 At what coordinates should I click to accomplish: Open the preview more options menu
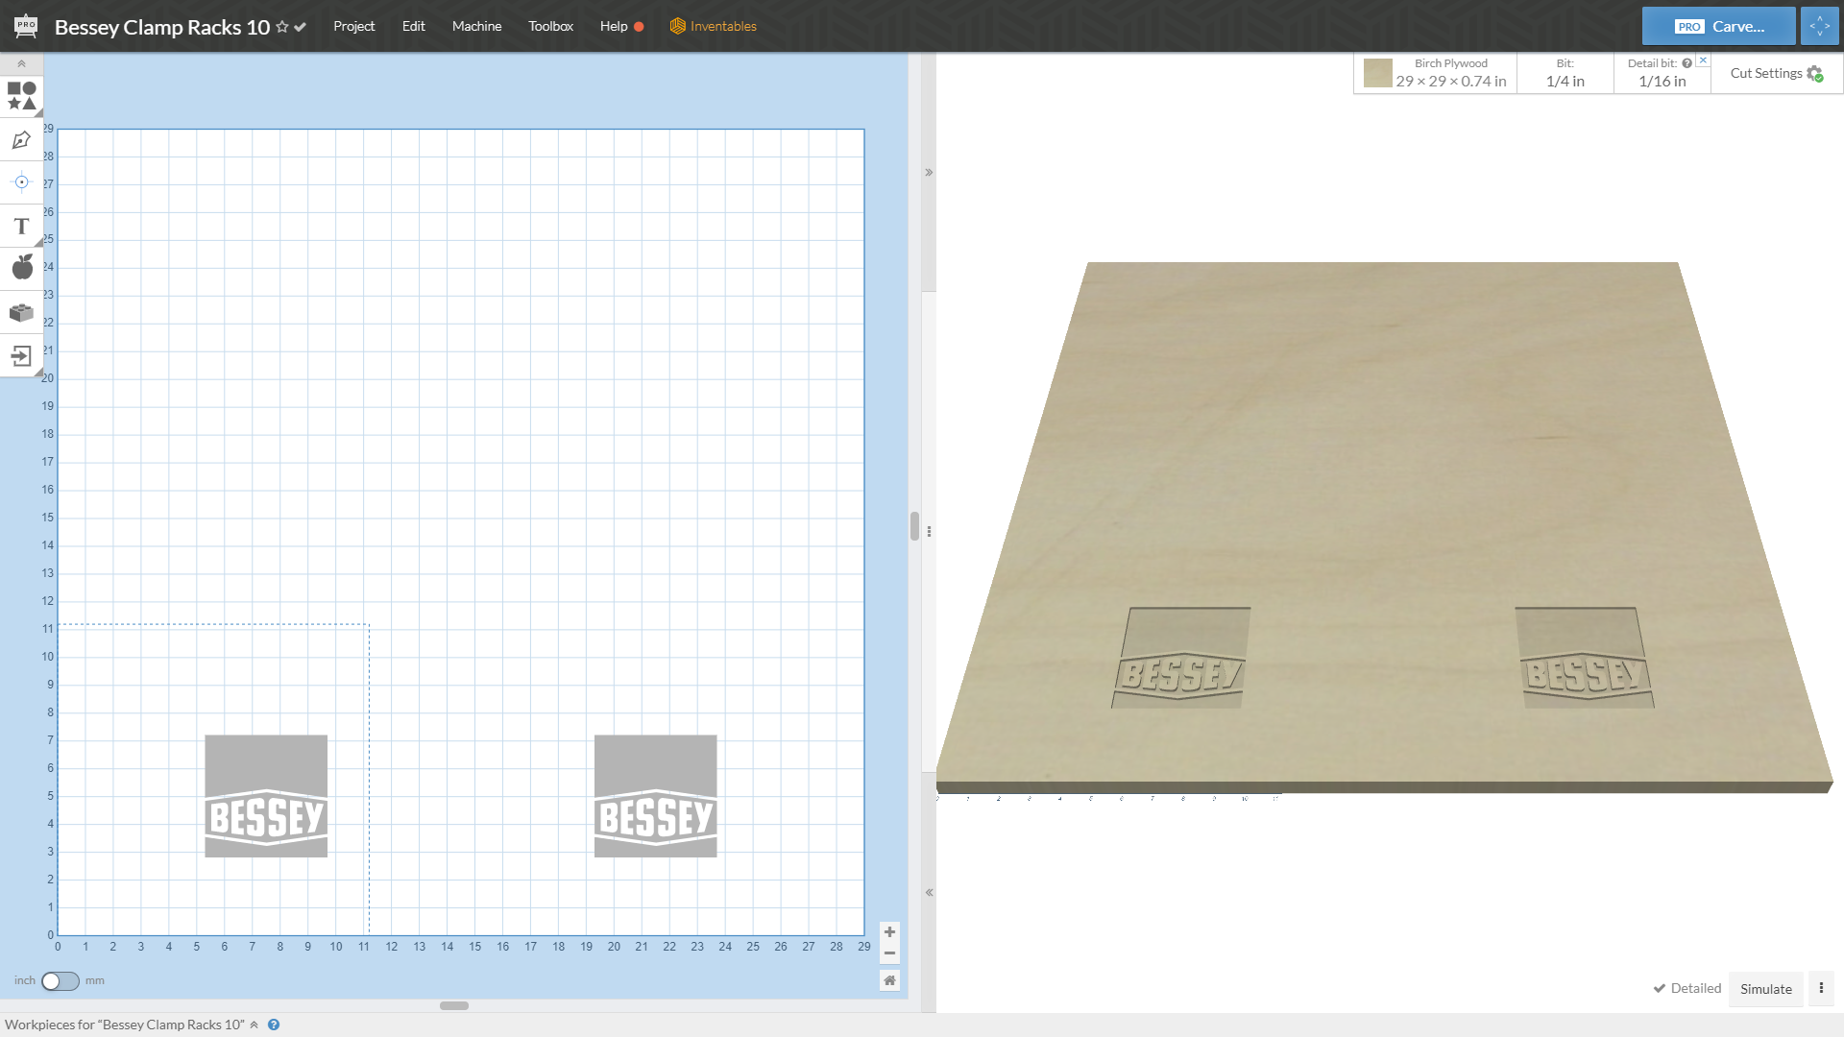click(1821, 988)
